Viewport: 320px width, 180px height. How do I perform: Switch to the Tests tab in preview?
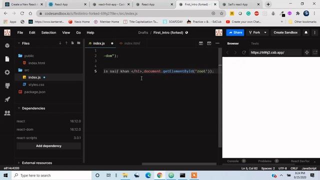click(x=254, y=43)
